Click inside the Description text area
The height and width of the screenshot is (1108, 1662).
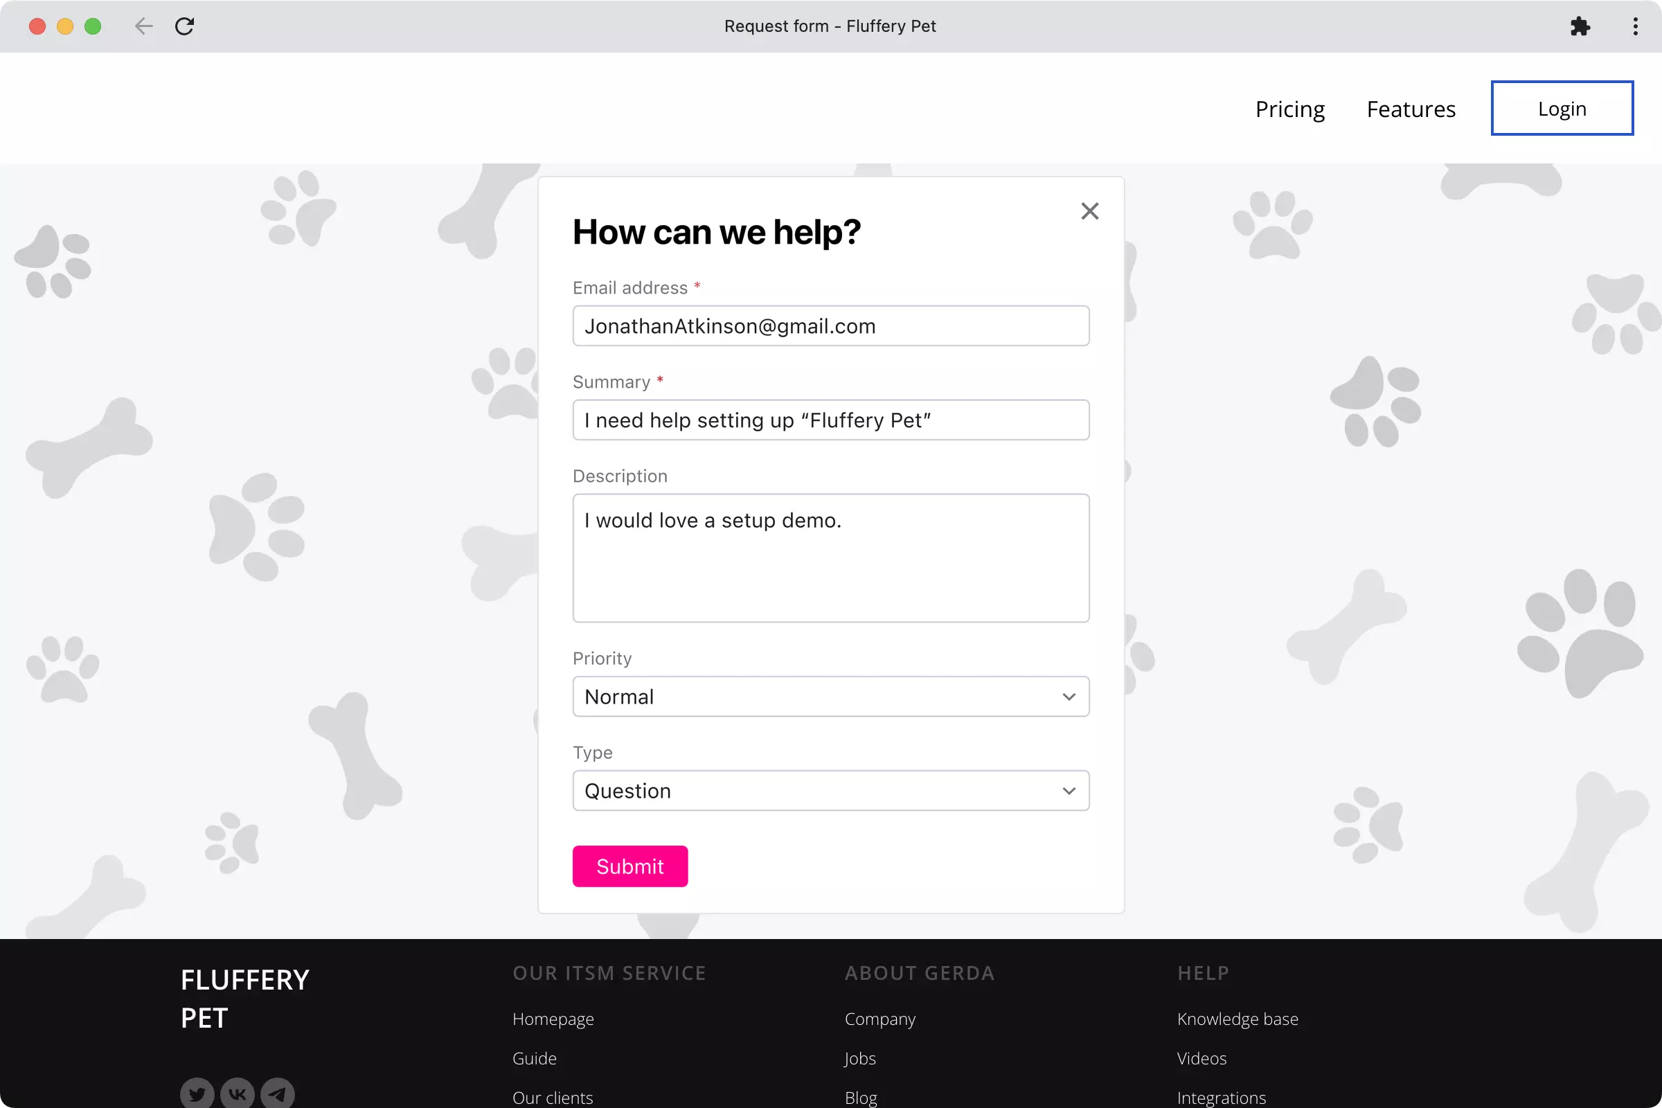coord(830,558)
